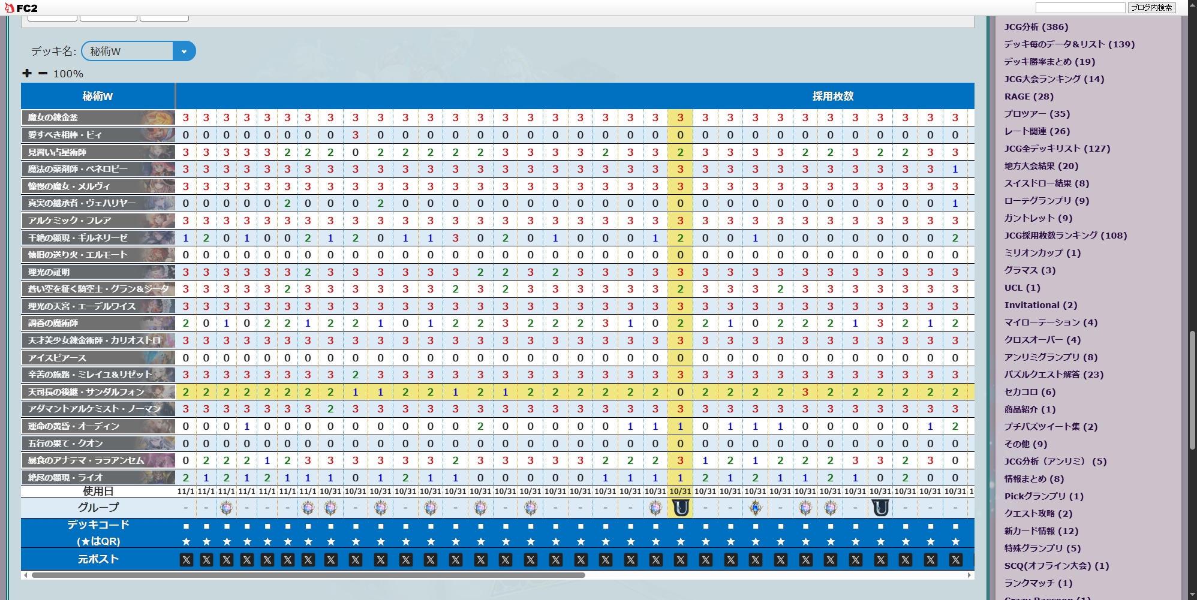
Task: Click the U group icon in the non-highlighted column
Action: [880, 508]
